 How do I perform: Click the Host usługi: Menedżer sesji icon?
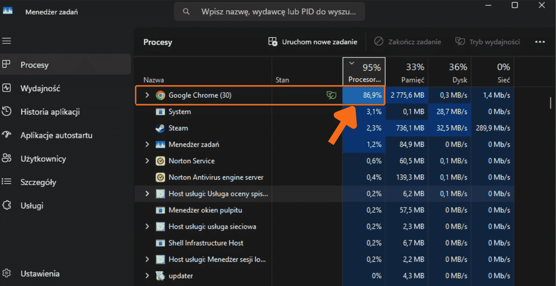160,259
